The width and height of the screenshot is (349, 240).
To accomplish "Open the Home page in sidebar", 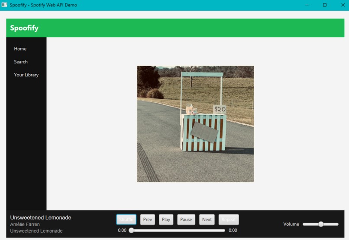I will (20, 49).
